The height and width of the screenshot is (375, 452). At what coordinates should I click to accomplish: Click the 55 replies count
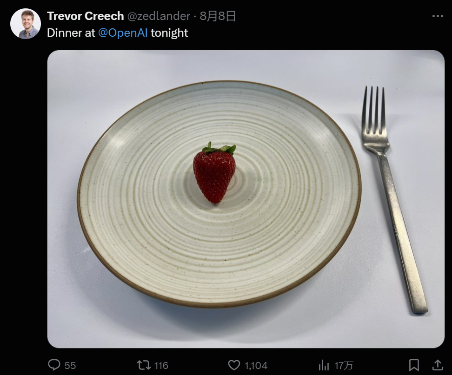[70, 366]
